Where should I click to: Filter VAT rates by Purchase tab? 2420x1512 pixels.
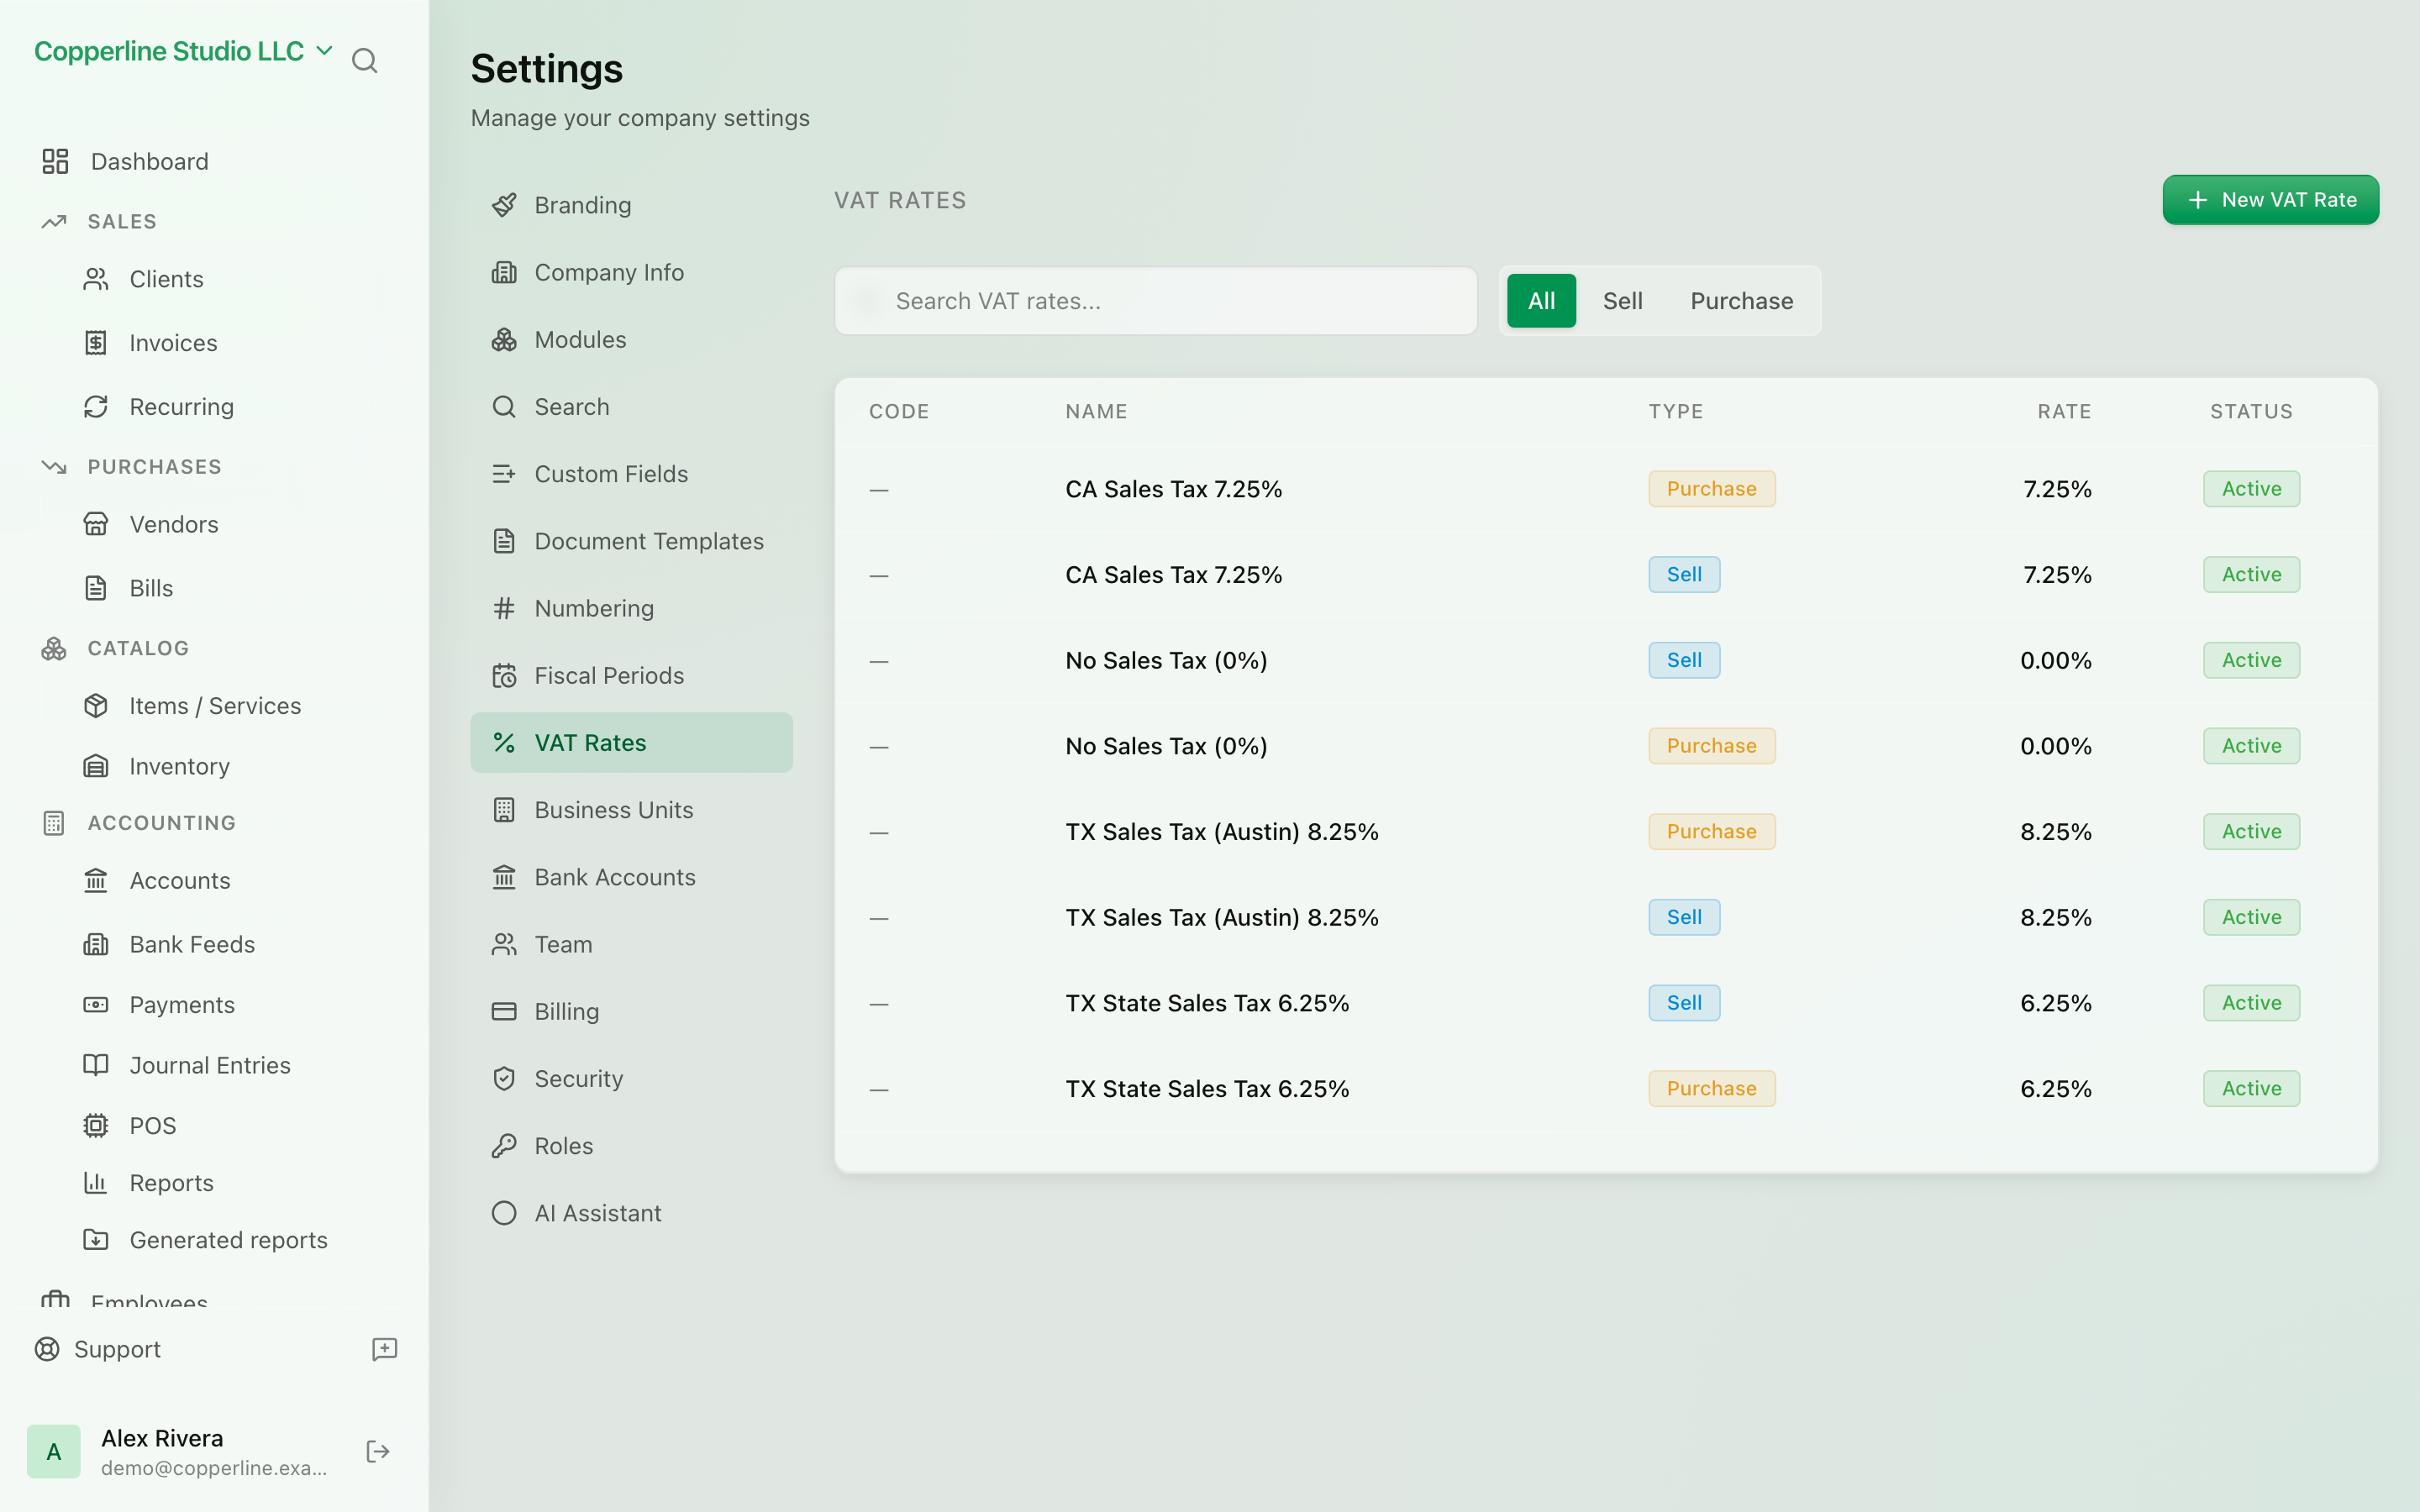coord(1741,301)
